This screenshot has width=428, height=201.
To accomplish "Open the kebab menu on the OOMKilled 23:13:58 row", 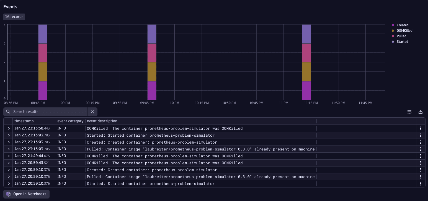I will click(421, 128).
